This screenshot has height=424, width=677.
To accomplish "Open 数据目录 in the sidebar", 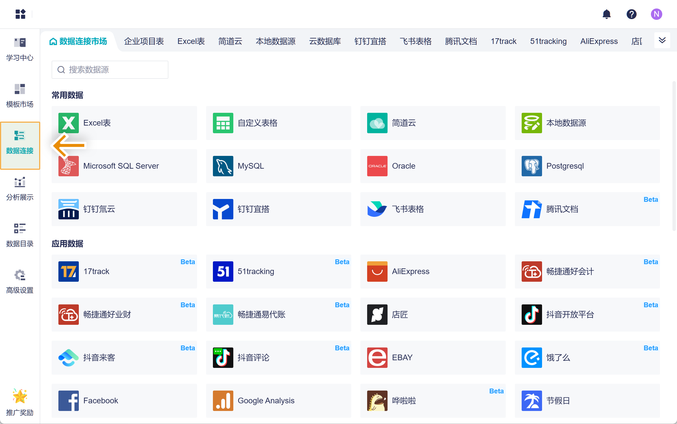I will [x=20, y=235].
